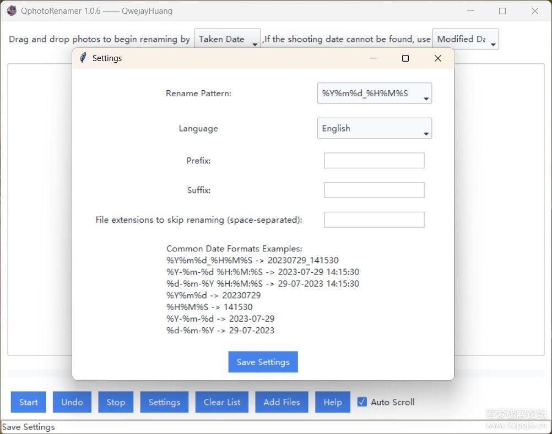This screenshot has height=434, width=552.
Task: Click the Stop button
Action: click(x=116, y=402)
